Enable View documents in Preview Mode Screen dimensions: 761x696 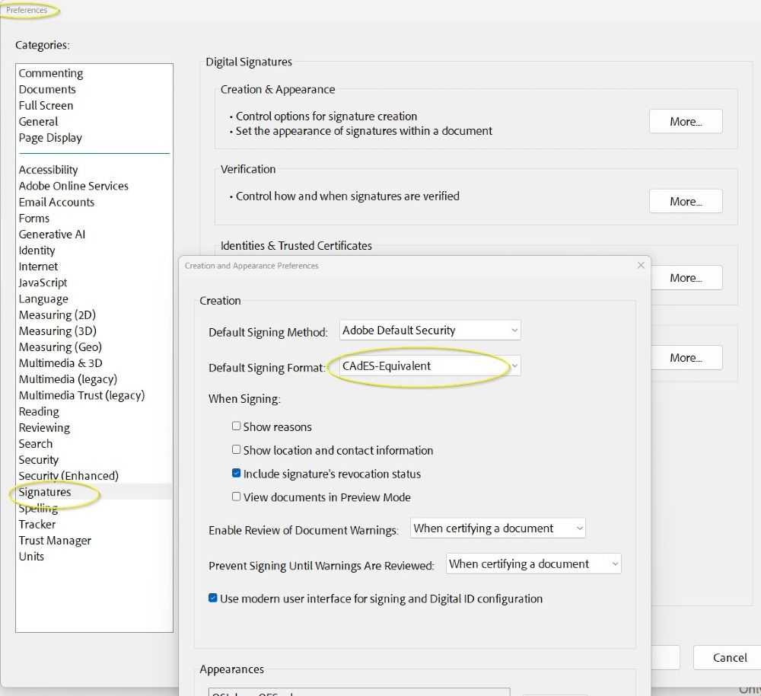coord(237,497)
